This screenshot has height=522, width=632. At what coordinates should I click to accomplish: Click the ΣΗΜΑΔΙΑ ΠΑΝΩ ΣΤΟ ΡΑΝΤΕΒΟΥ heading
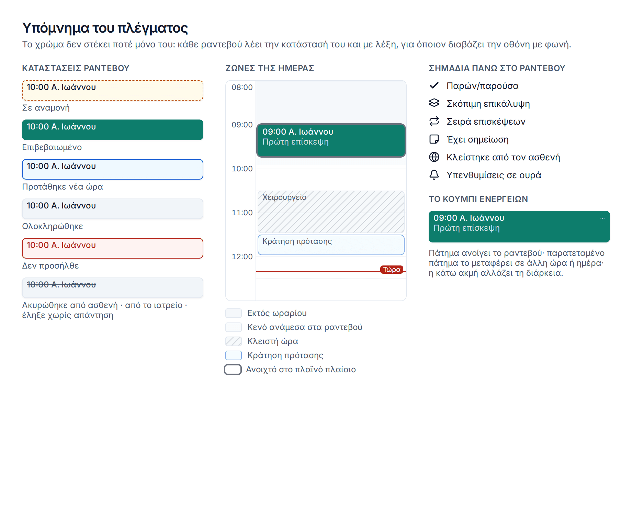[x=497, y=68]
